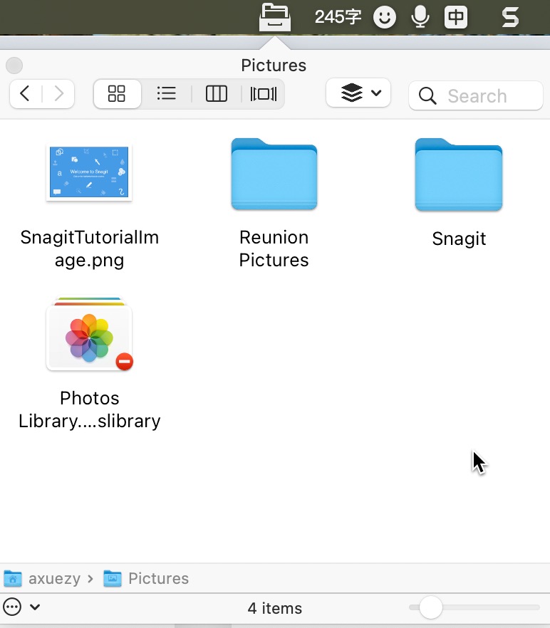
Task: Select SnagitTutorialImage.png thumbnail
Action: tap(89, 172)
